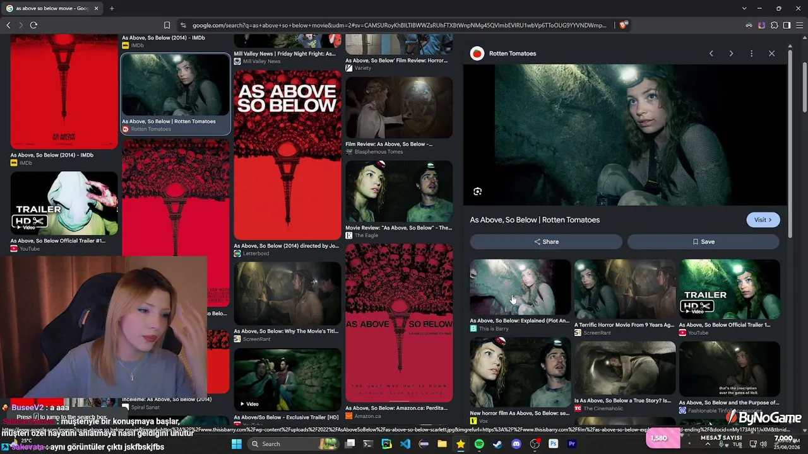This screenshot has width=808, height=454.
Task: Open the Vox 'New horror film' related image
Action: [x=520, y=373]
